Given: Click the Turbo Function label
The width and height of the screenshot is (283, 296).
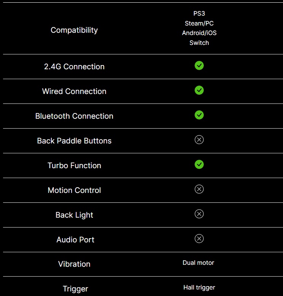Looking at the screenshot, I should (x=74, y=166).
